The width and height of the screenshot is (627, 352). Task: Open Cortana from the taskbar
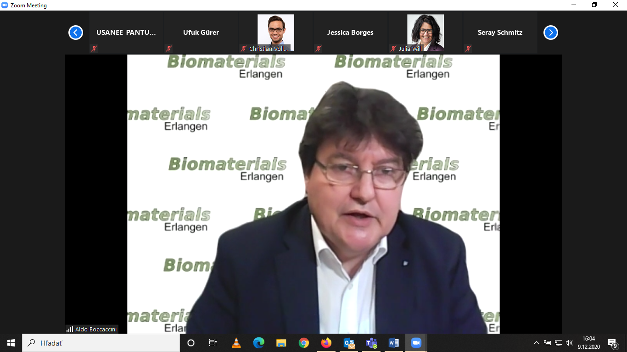[x=191, y=343]
